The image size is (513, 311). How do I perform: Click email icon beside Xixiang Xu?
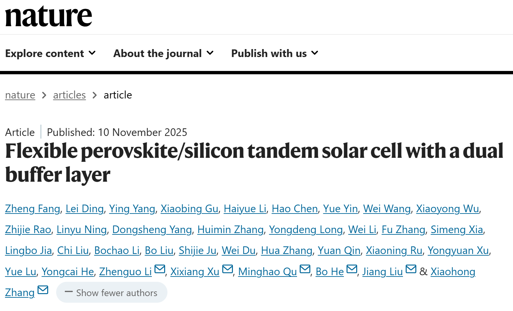pos(227,269)
